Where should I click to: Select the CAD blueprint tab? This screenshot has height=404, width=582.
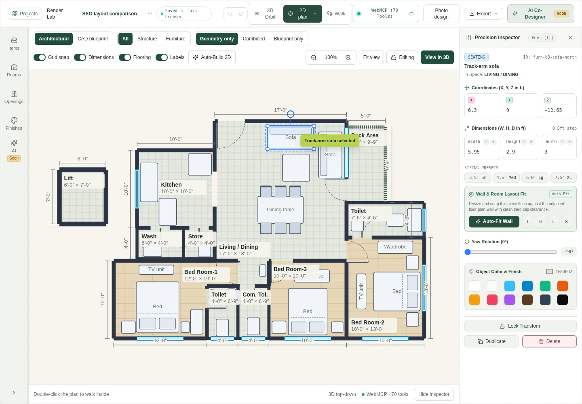pyautogui.click(x=93, y=39)
